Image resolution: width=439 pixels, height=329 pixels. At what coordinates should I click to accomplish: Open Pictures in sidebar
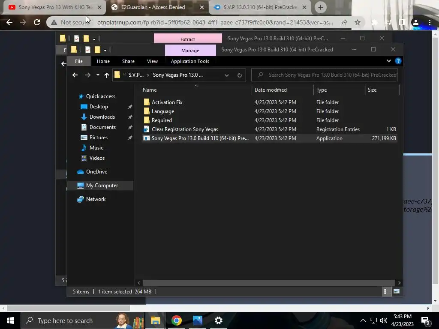coord(98,138)
